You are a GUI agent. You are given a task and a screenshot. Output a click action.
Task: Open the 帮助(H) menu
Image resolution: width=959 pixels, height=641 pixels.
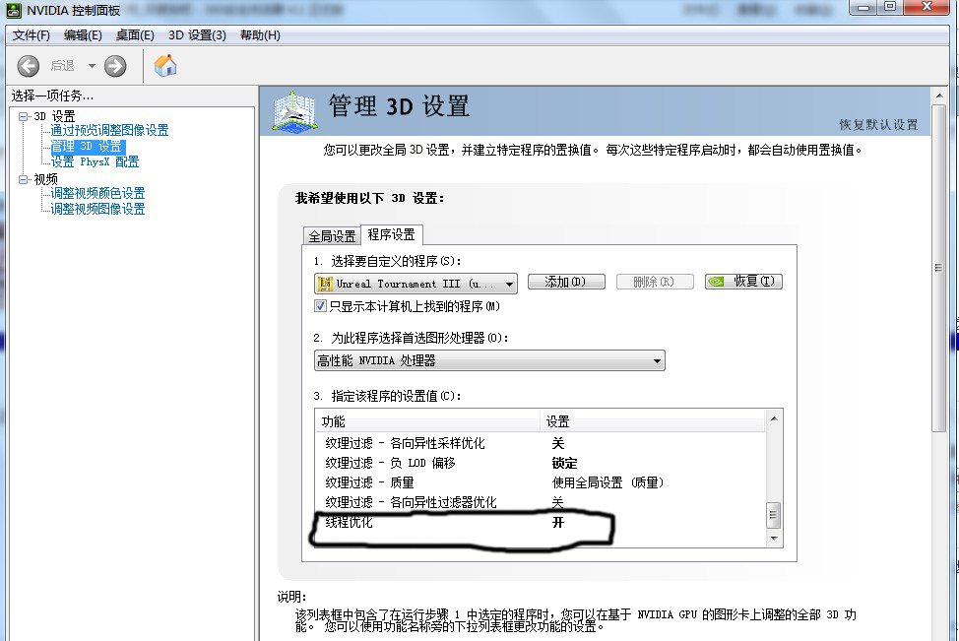tap(261, 35)
